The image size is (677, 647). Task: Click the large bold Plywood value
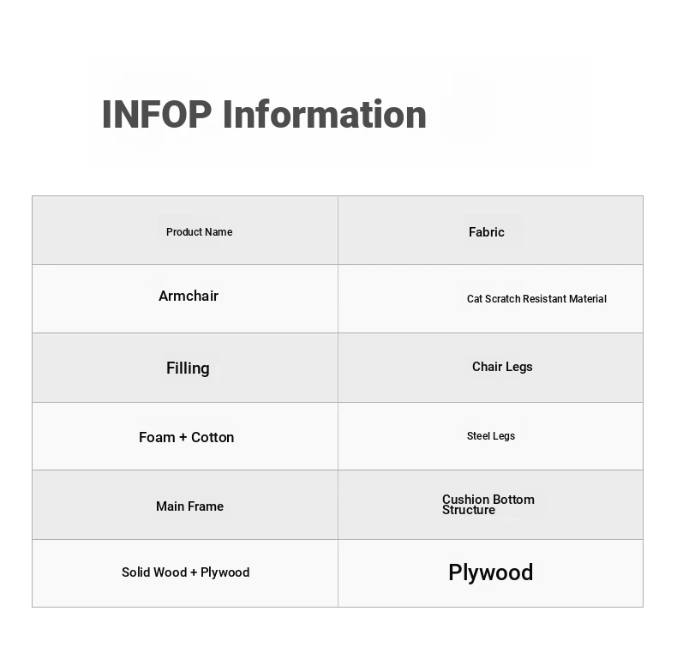(490, 572)
